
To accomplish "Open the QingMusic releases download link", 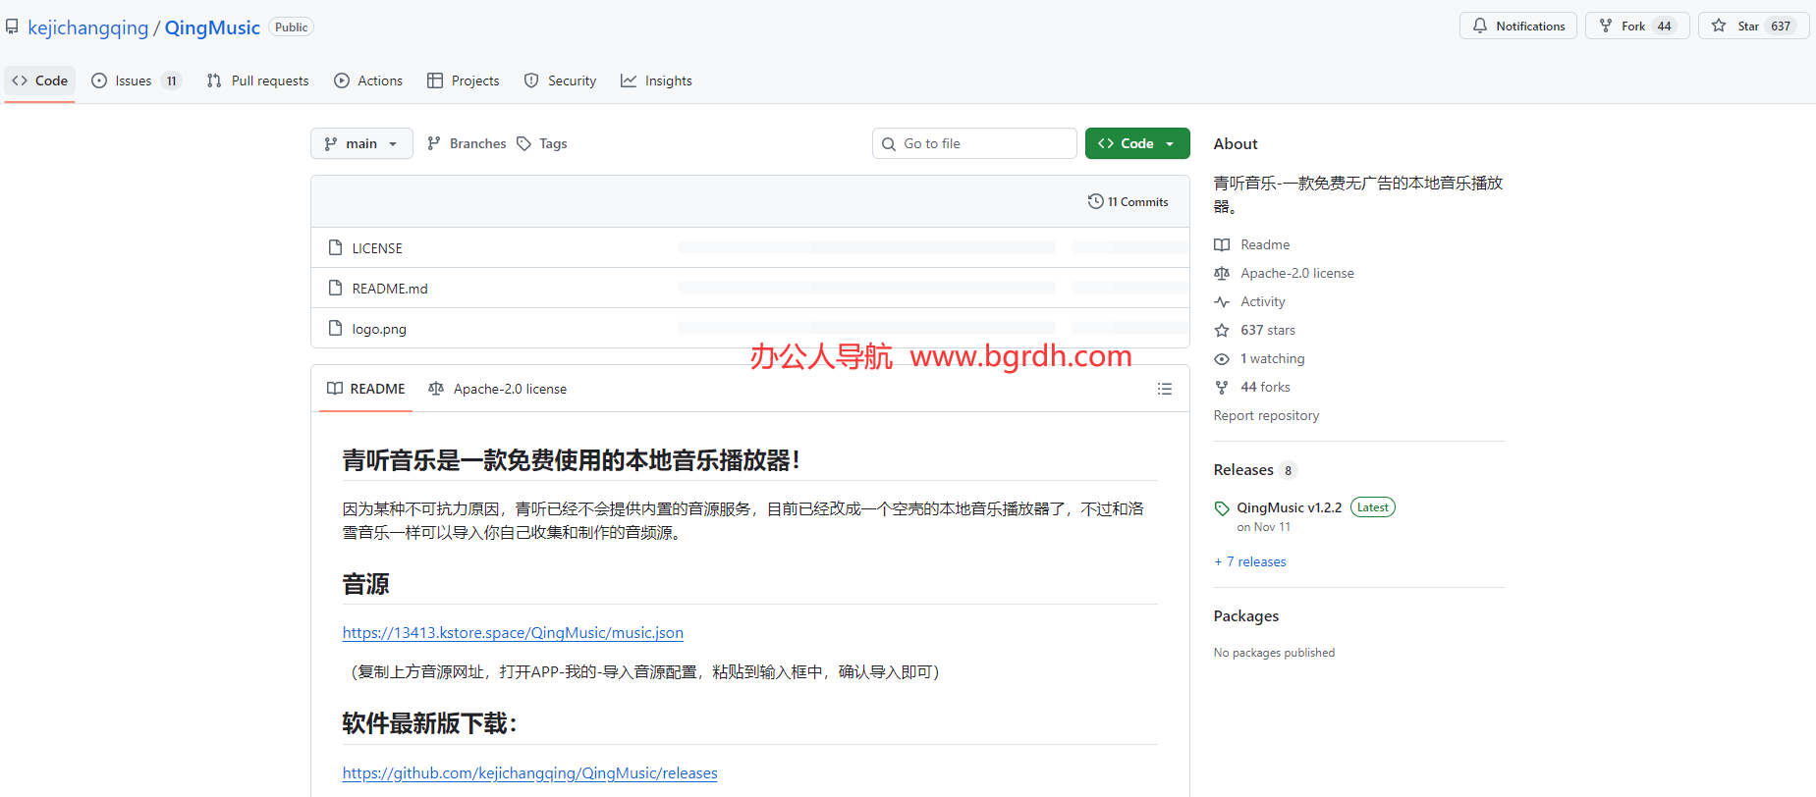I will [x=529, y=773].
